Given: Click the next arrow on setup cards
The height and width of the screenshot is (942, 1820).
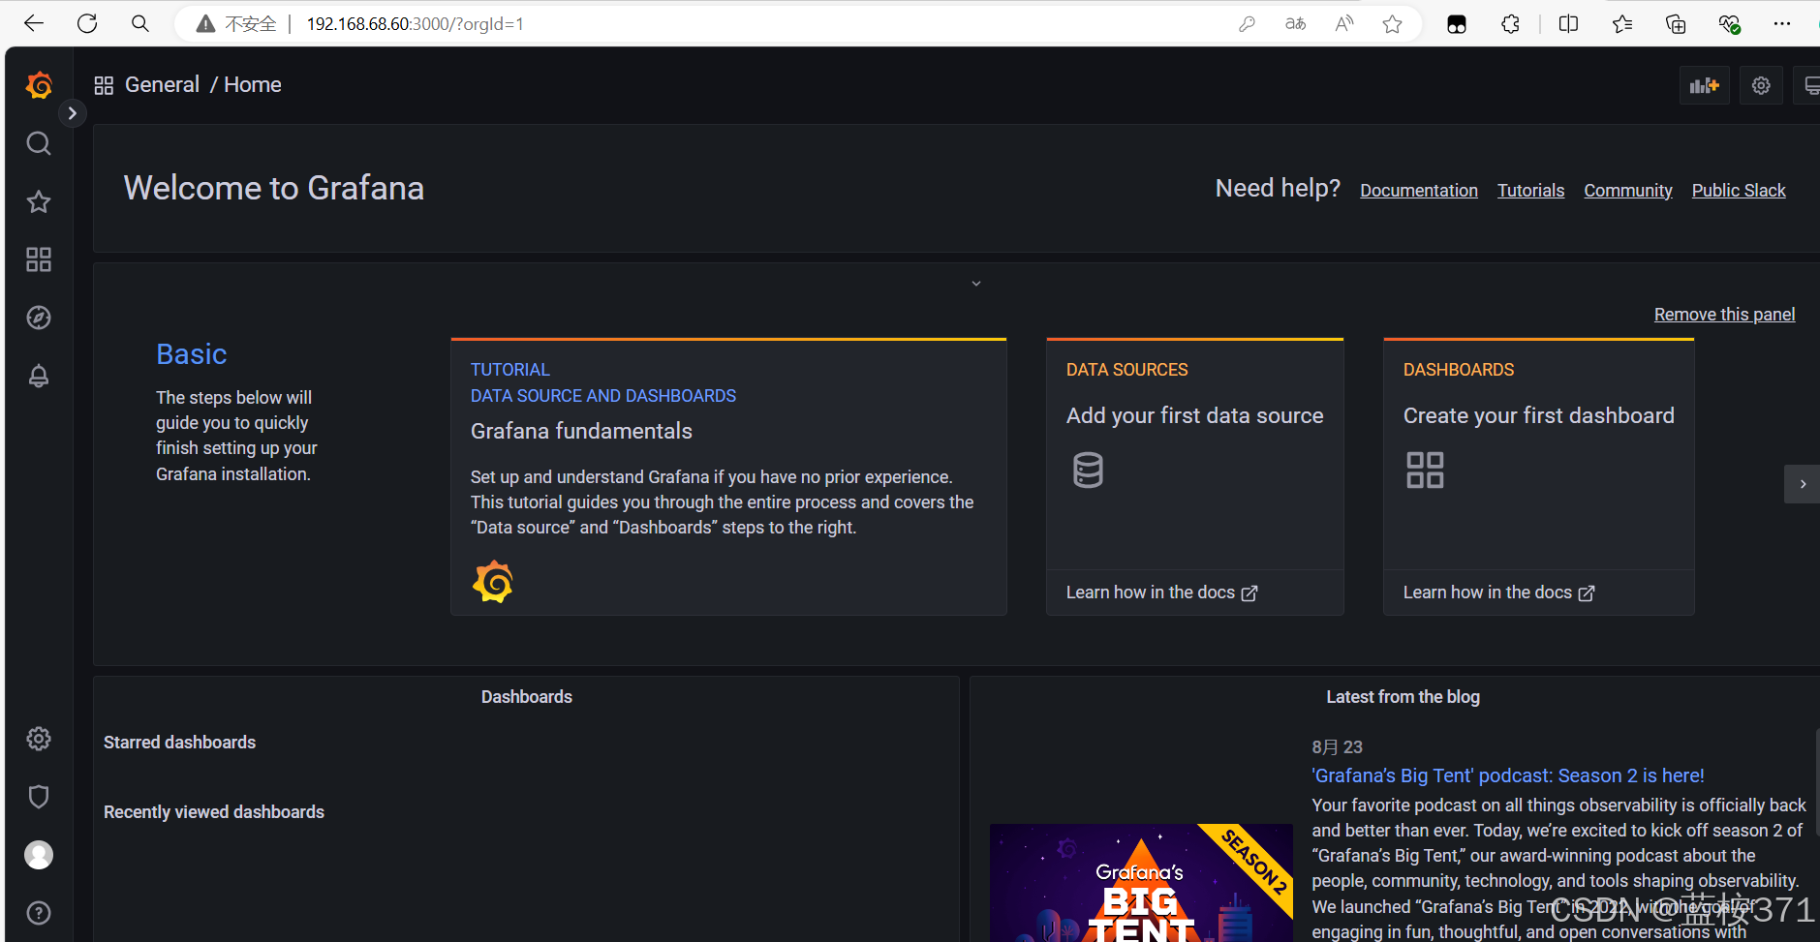Looking at the screenshot, I should point(1802,484).
